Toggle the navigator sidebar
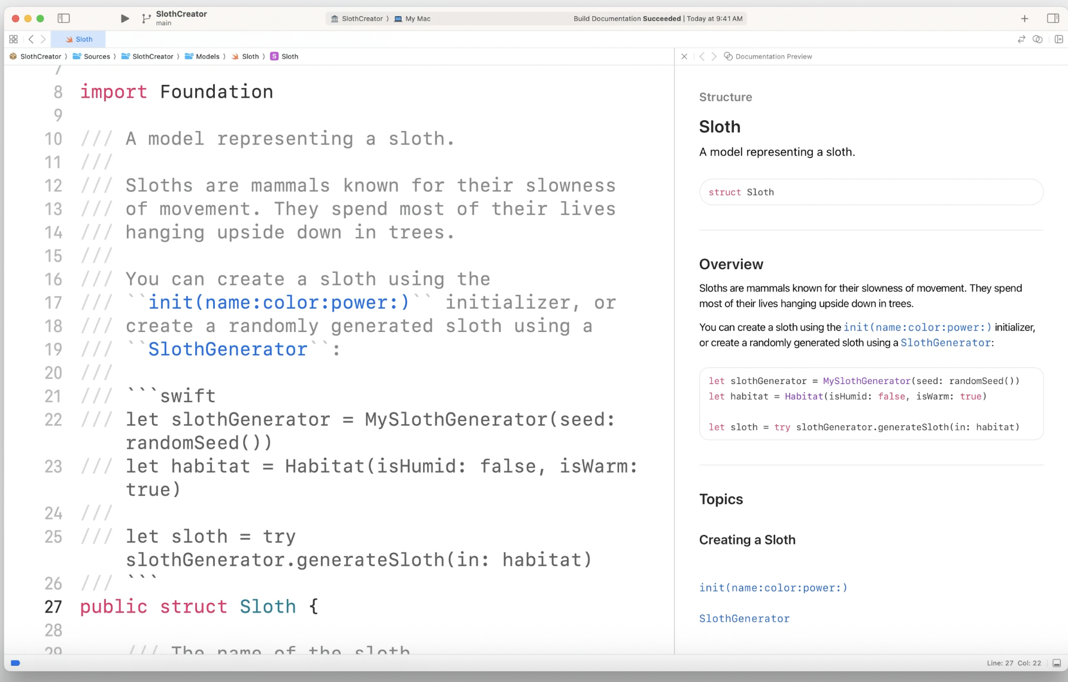 [63, 19]
